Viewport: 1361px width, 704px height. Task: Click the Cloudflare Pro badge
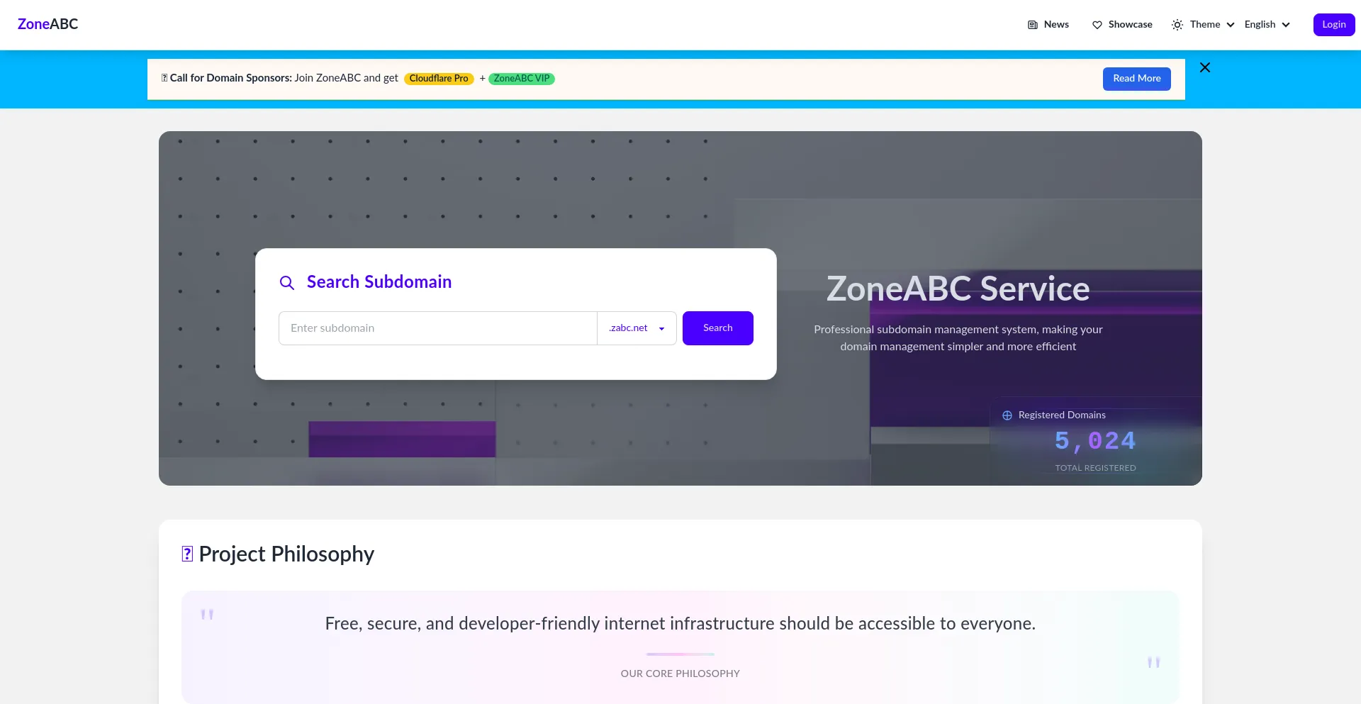coord(439,79)
